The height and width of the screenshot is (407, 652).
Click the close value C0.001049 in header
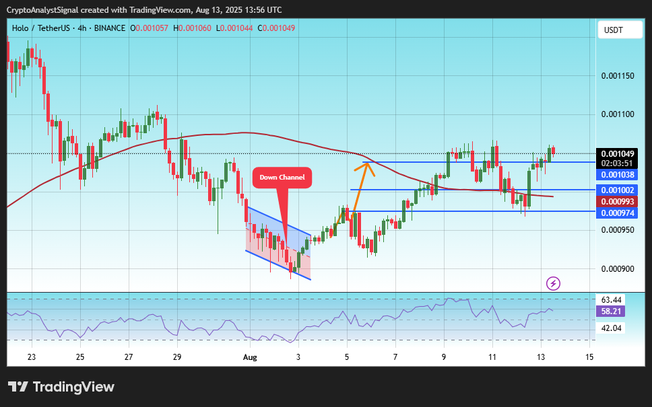click(x=276, y=28)
